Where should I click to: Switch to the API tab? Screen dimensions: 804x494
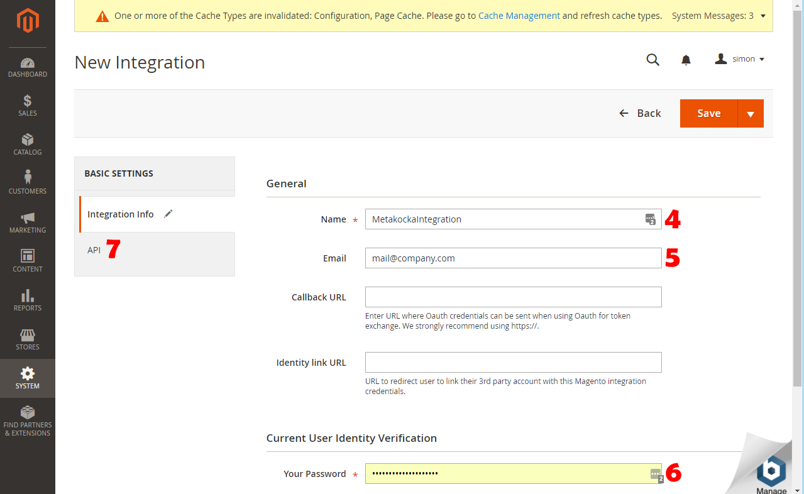pyautogui.click(x=94, y=250)
